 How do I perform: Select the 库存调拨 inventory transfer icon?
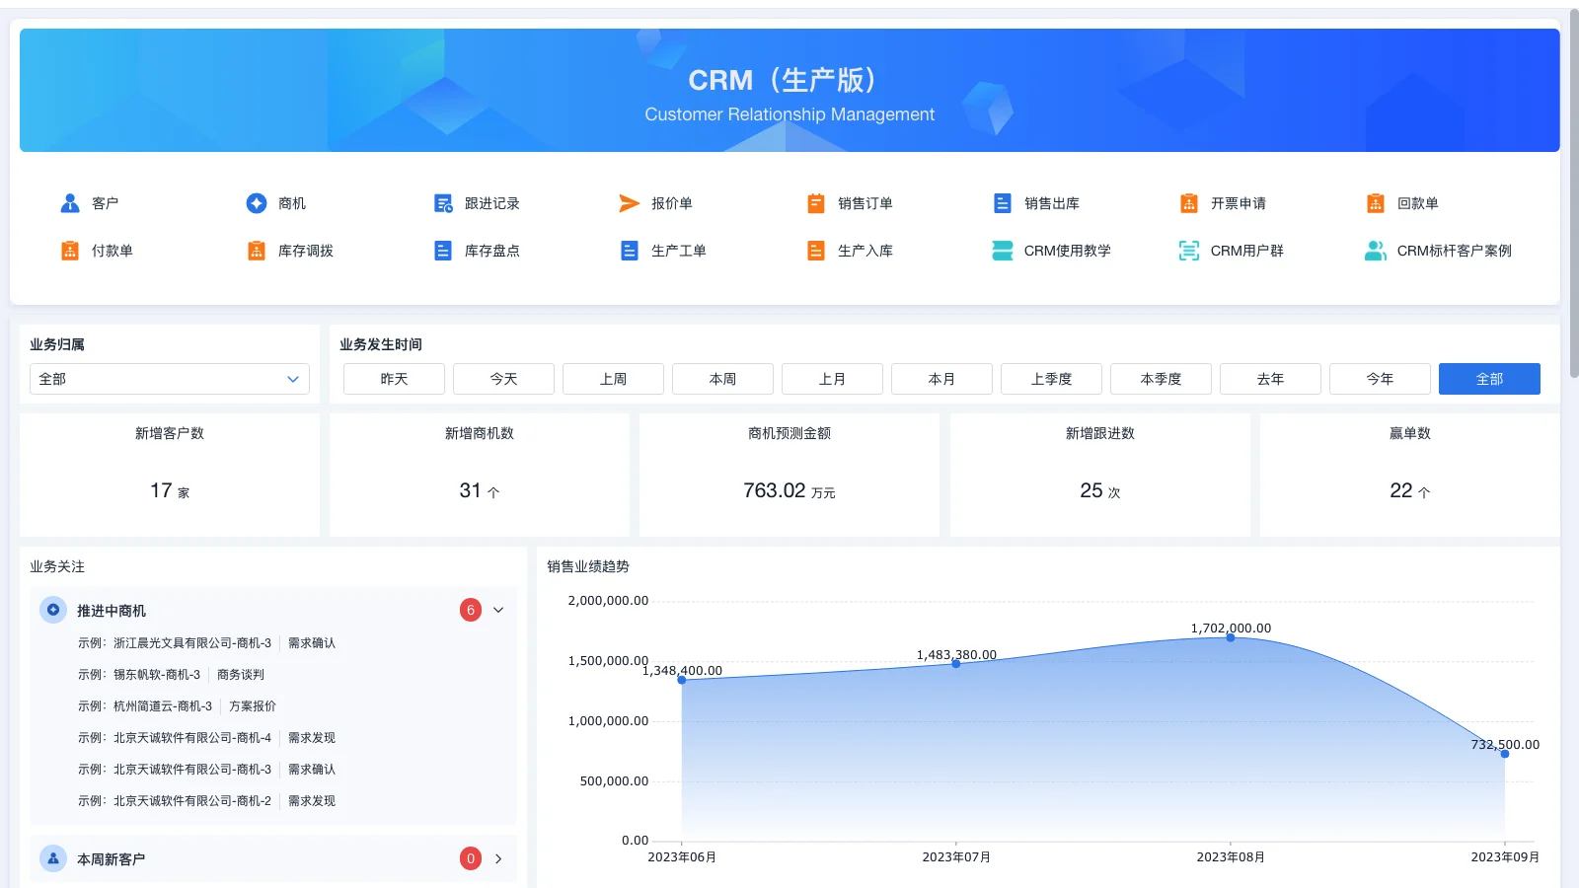(291, 251)
